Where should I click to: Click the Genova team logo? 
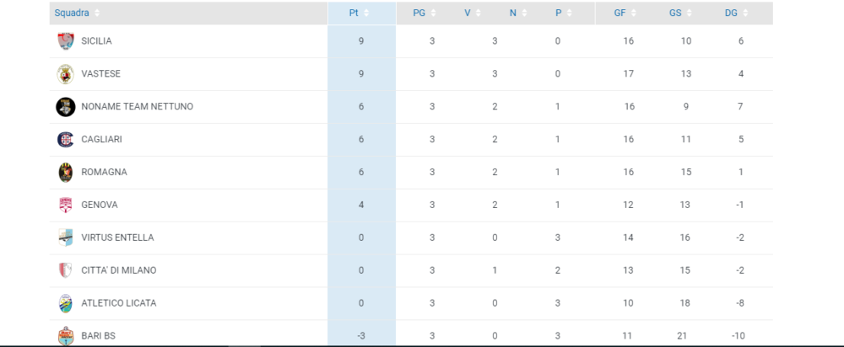pos(65,206)
